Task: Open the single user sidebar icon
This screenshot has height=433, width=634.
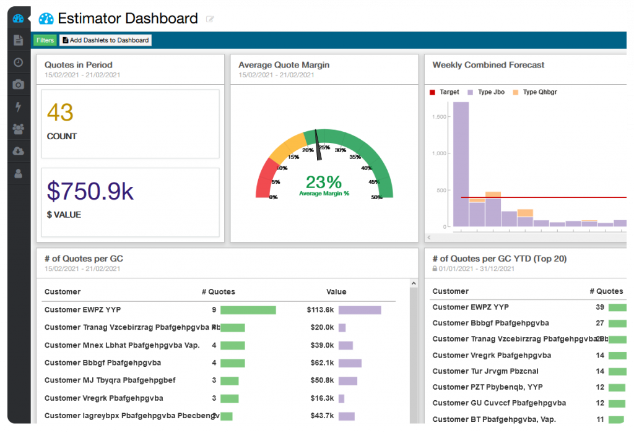Action: pyautogui.click(x=18, y=174)
